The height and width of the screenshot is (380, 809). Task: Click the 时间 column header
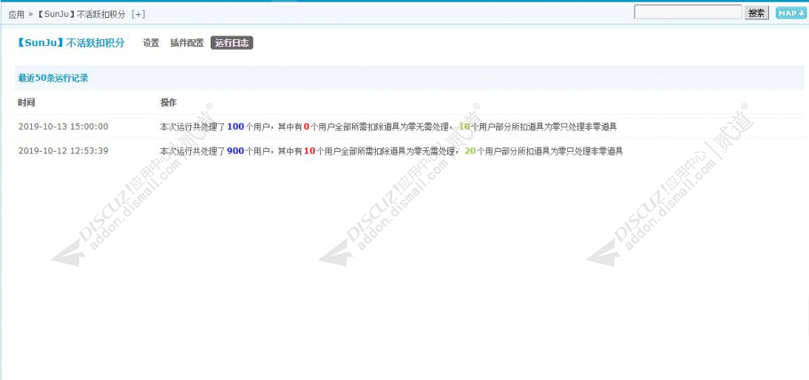27,103
